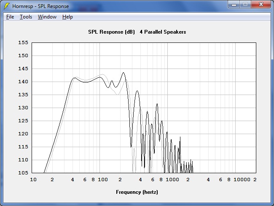This screenshot has height=206, width=274.
Task: Minimize the Hornresp window
Action: (234, 4)
